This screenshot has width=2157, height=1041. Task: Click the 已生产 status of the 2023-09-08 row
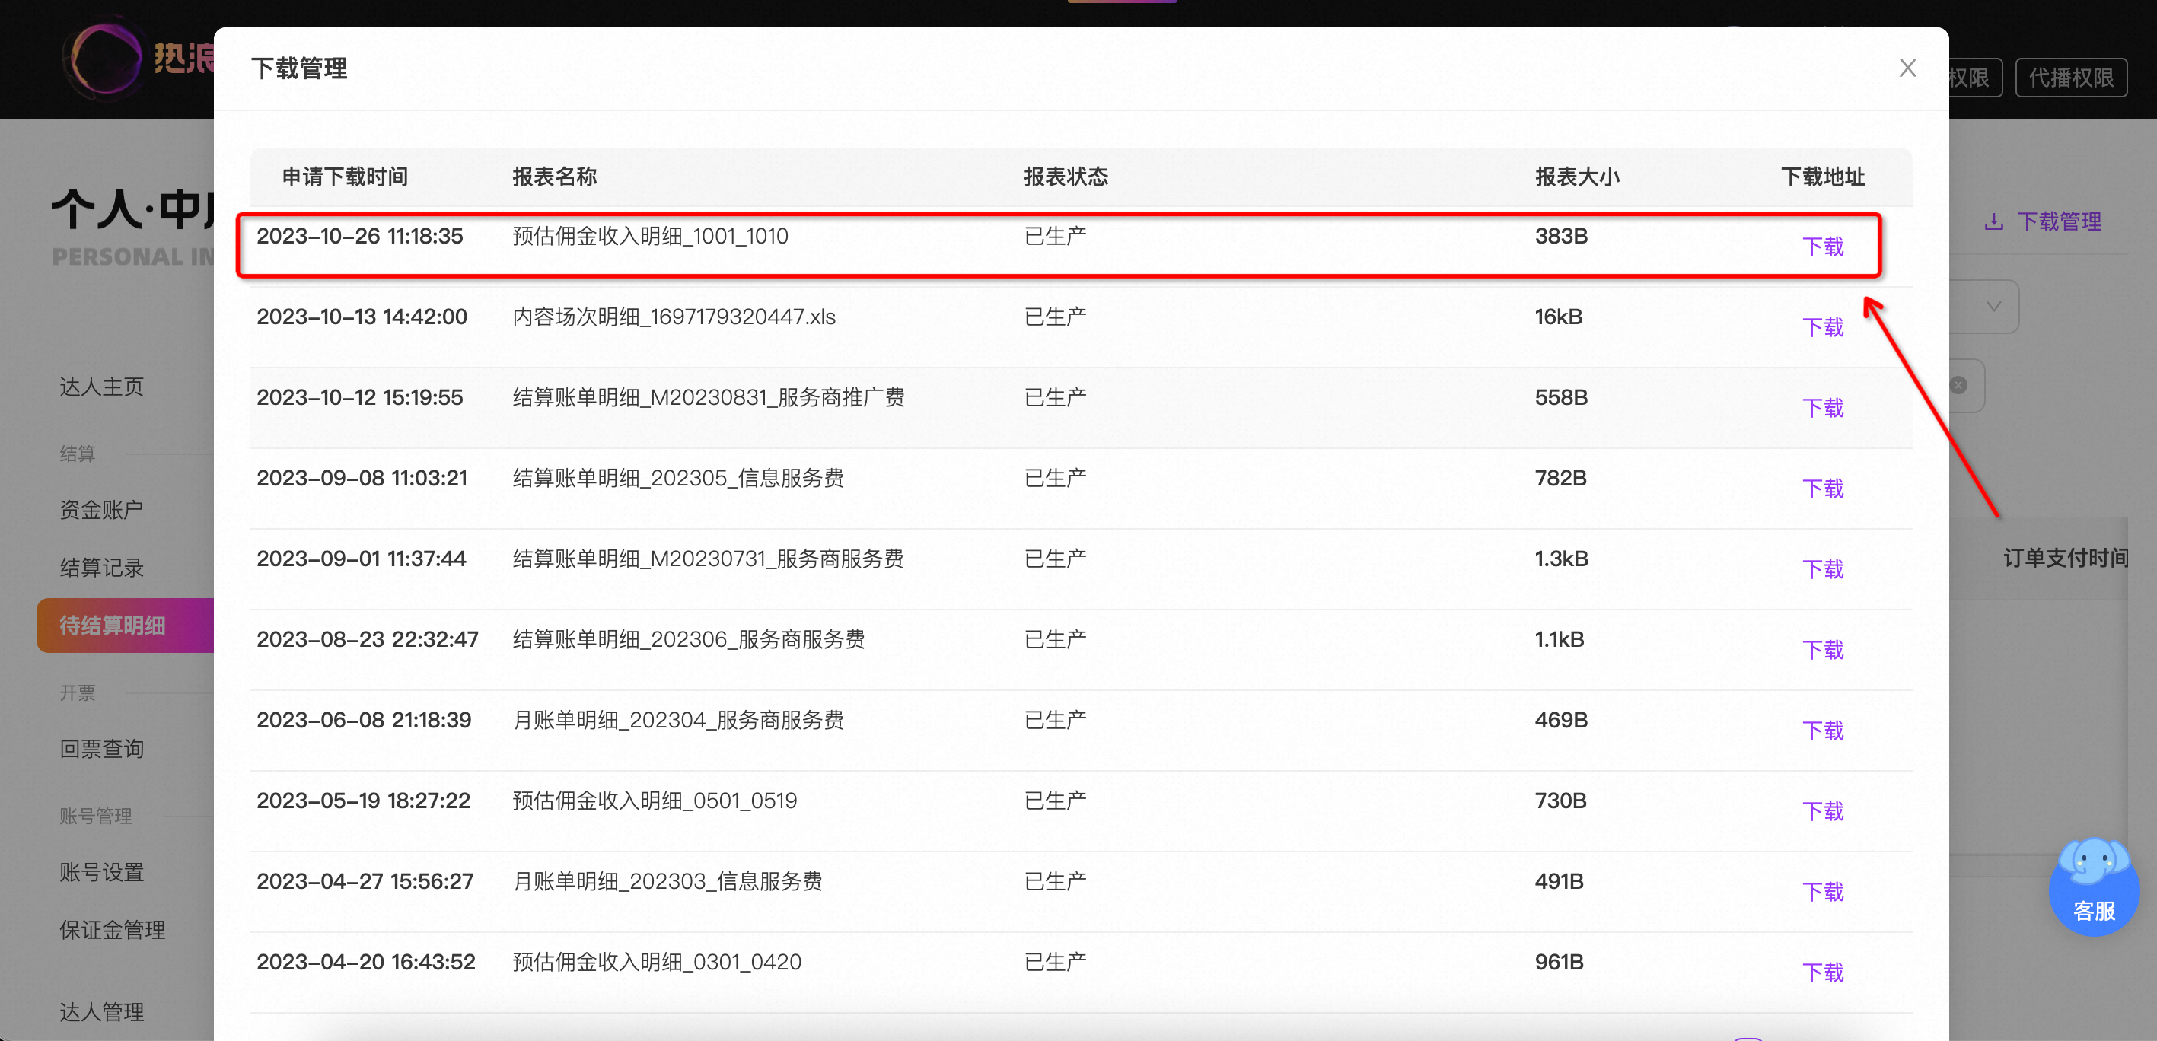[x=1055, y=478]
